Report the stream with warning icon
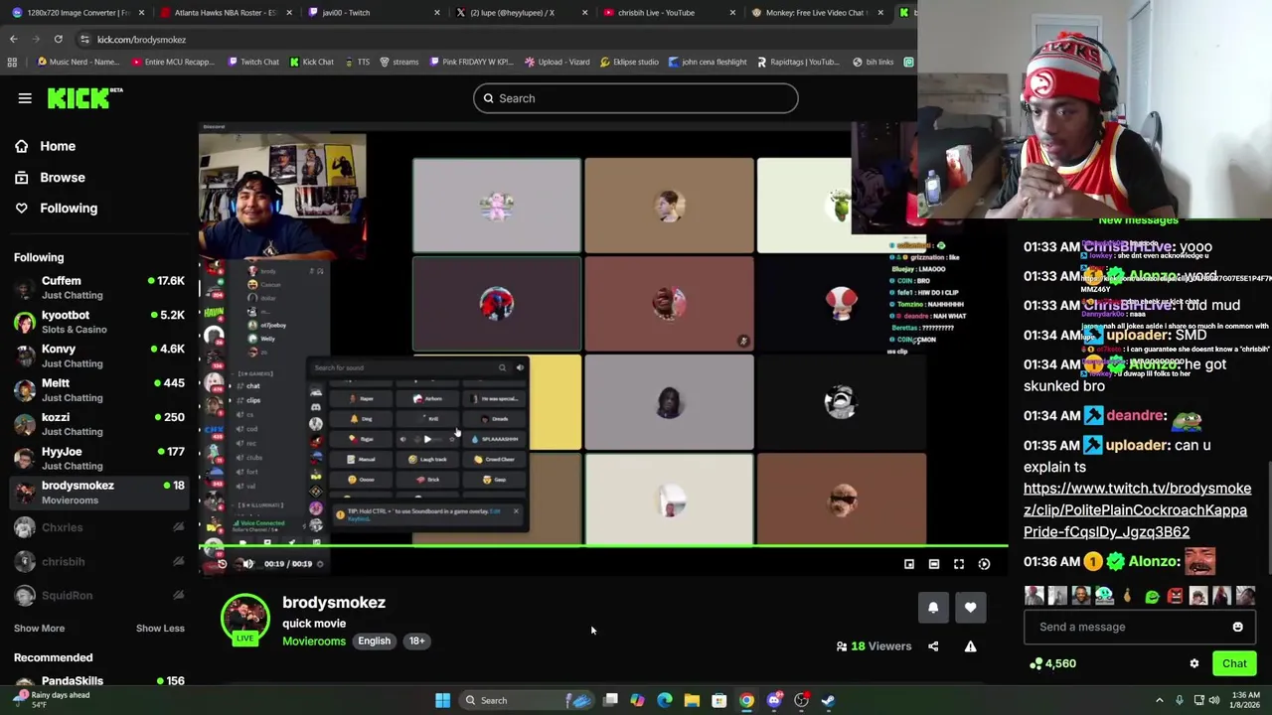 coord(971,646)
